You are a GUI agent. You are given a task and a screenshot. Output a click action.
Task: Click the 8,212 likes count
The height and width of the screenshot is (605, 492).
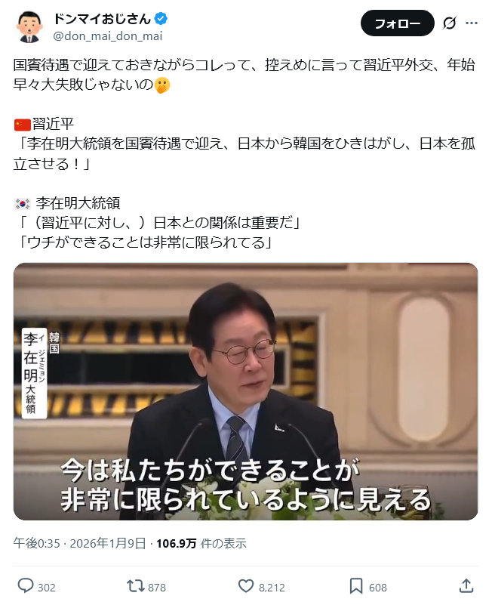point(272,588)
